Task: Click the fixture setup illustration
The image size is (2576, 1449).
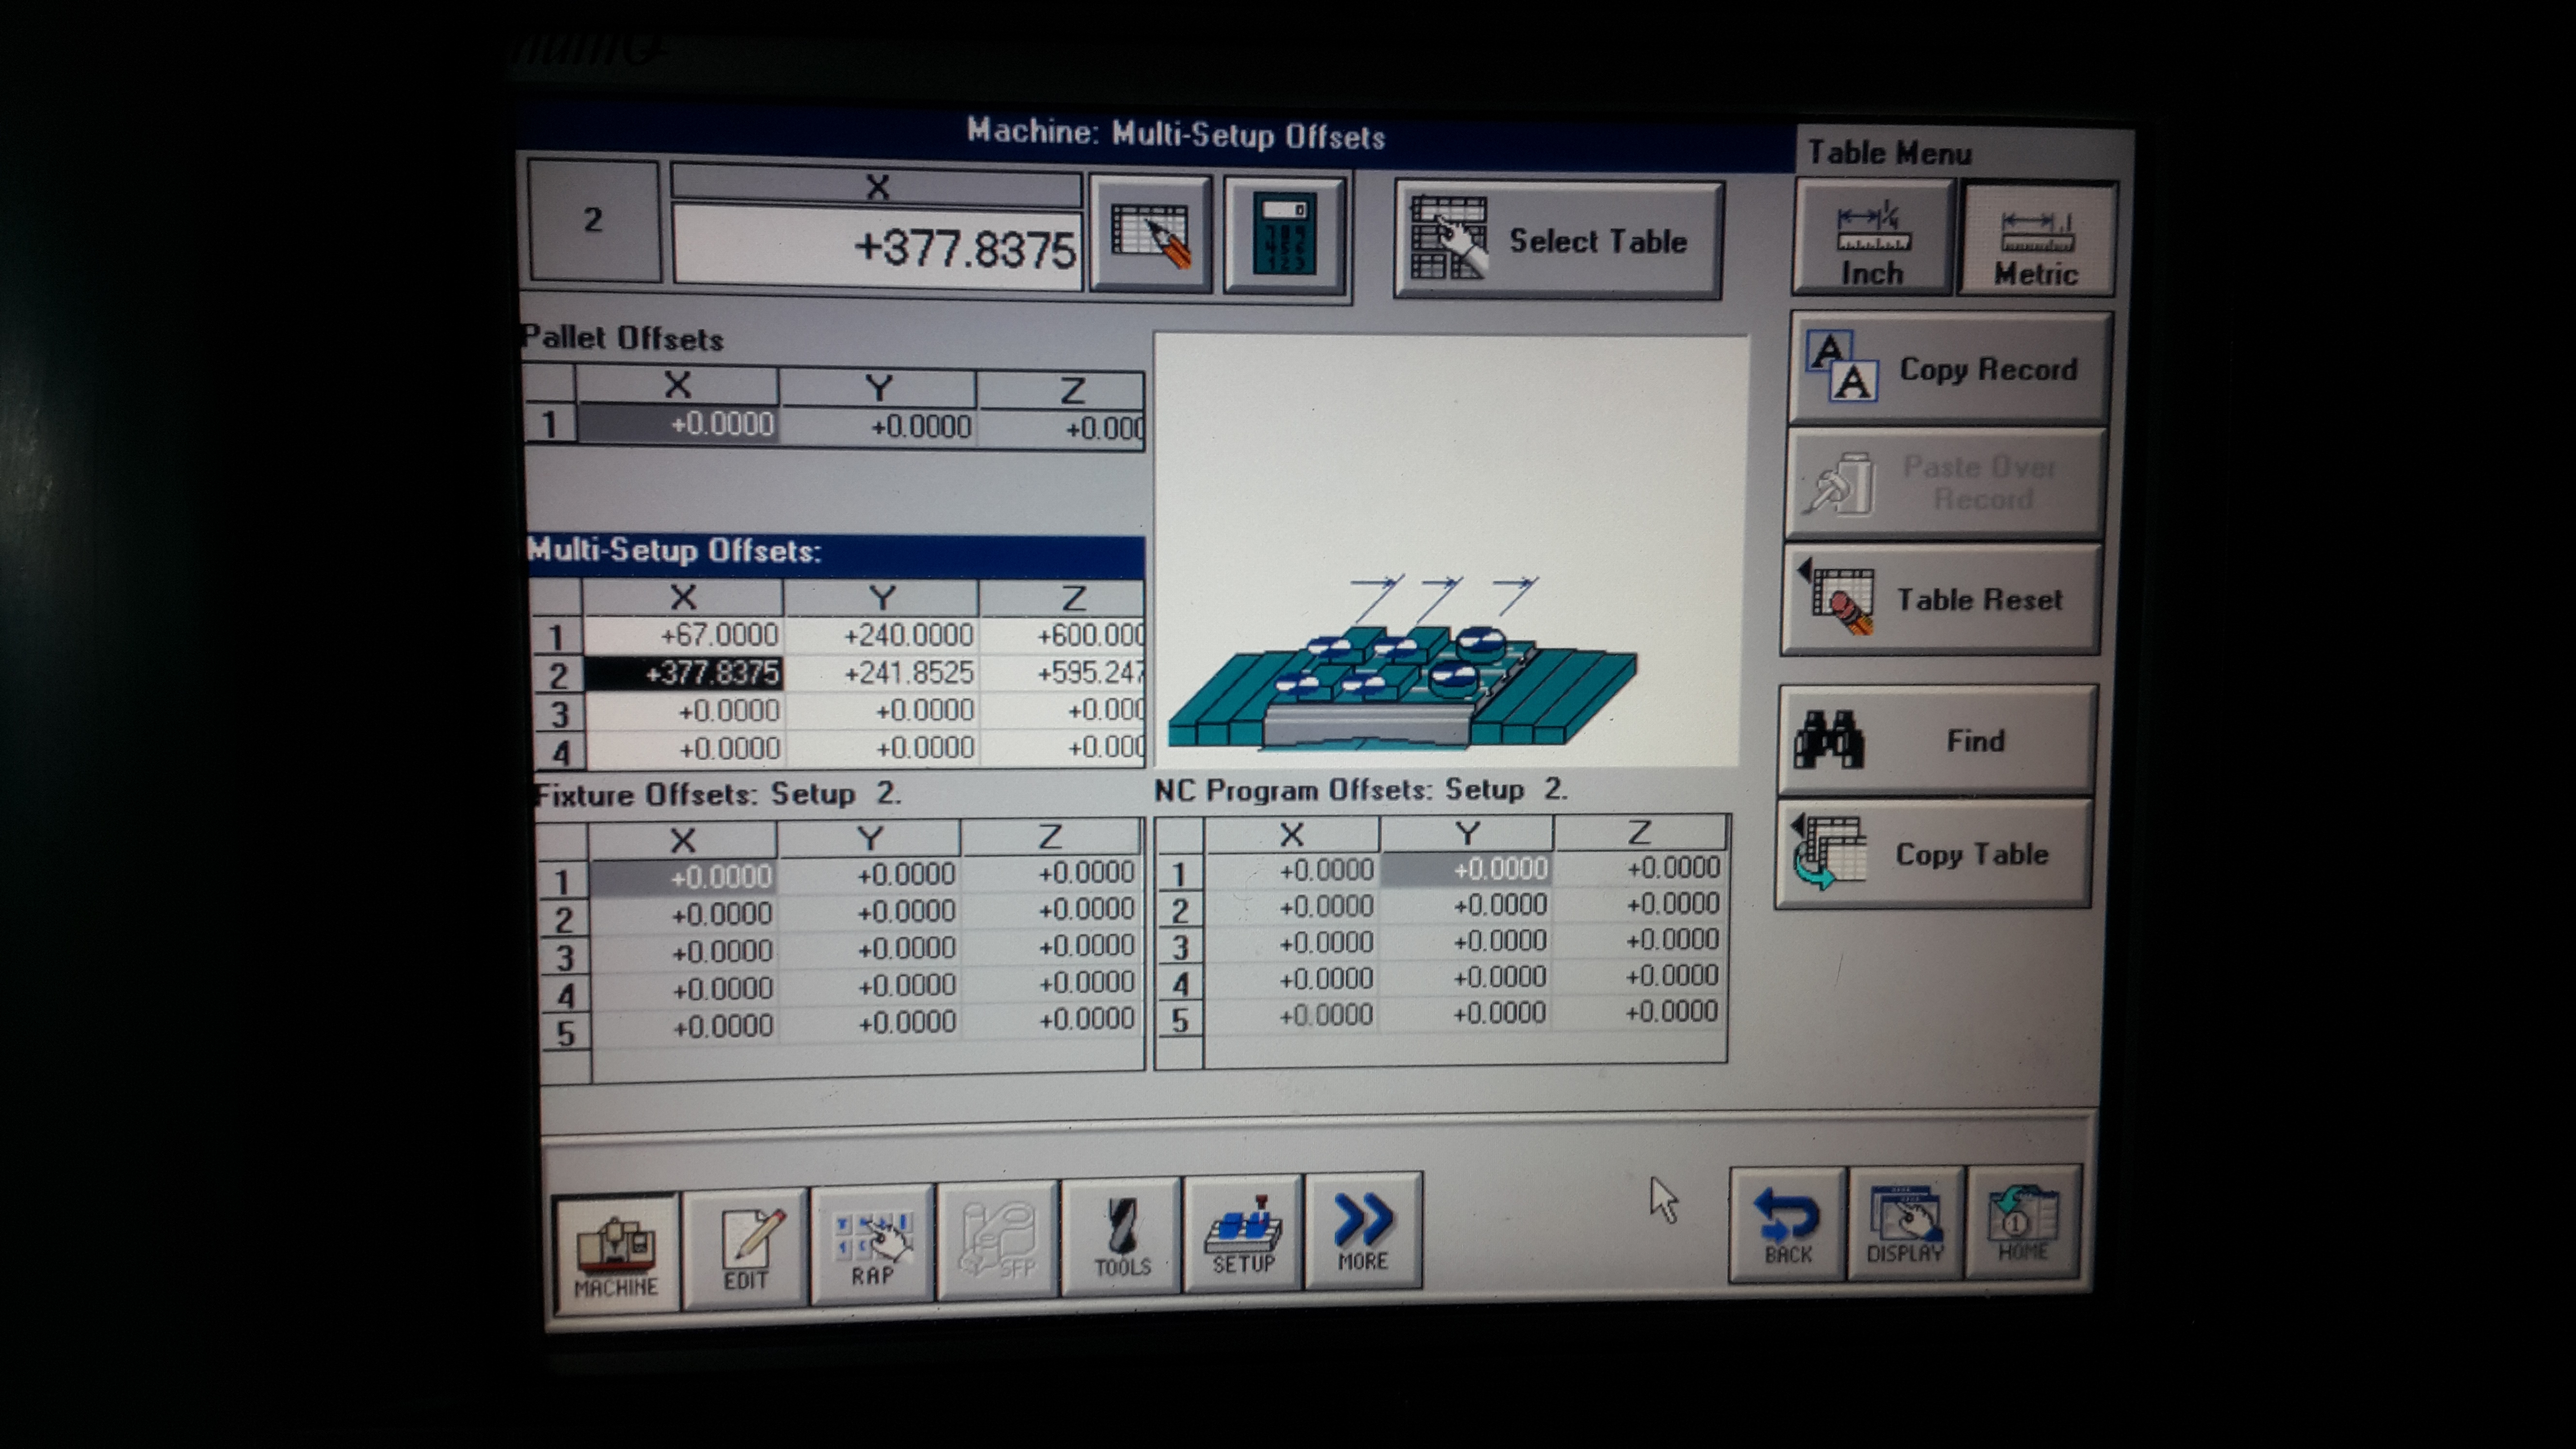Action: [1451, 550]
